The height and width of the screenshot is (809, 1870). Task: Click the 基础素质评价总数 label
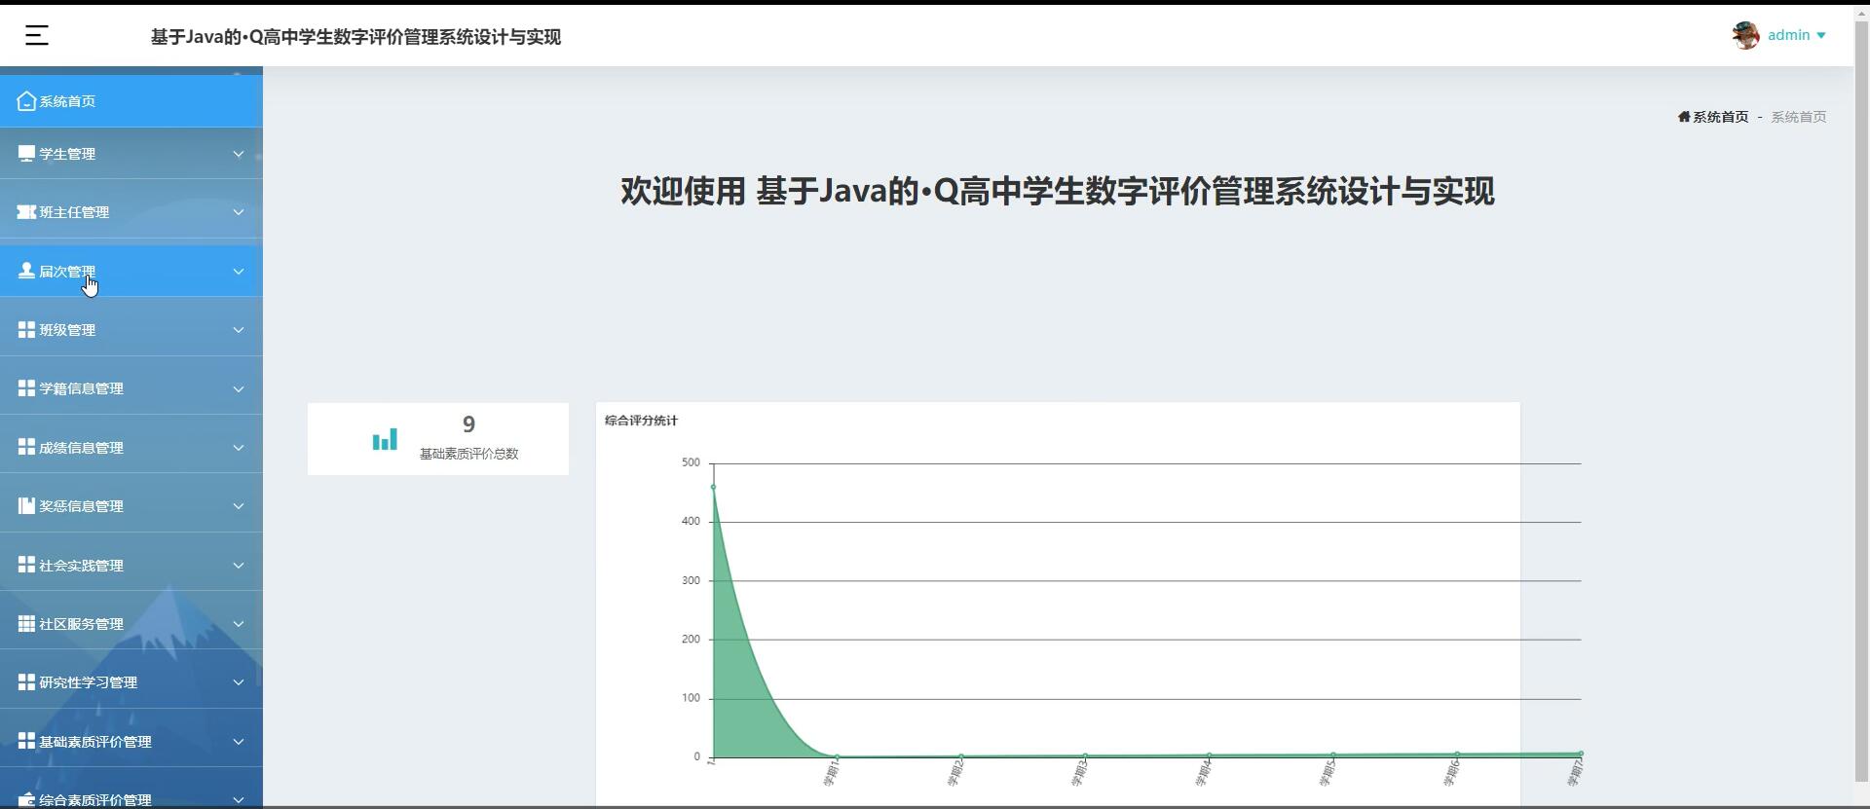[468, 454]
